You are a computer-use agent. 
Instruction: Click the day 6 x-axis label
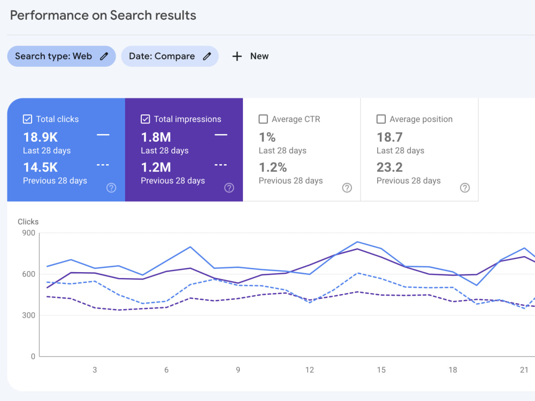(166, 370)
